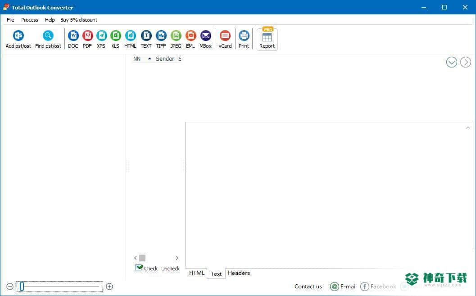Select the MBox export icon
476x296 pixels.
205,36
